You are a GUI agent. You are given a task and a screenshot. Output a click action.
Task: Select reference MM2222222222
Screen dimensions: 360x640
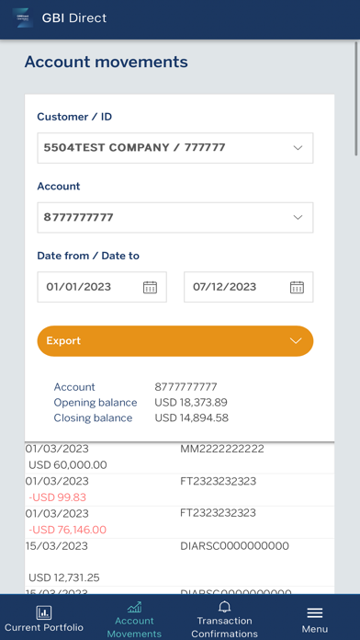(x=222, y=449)
